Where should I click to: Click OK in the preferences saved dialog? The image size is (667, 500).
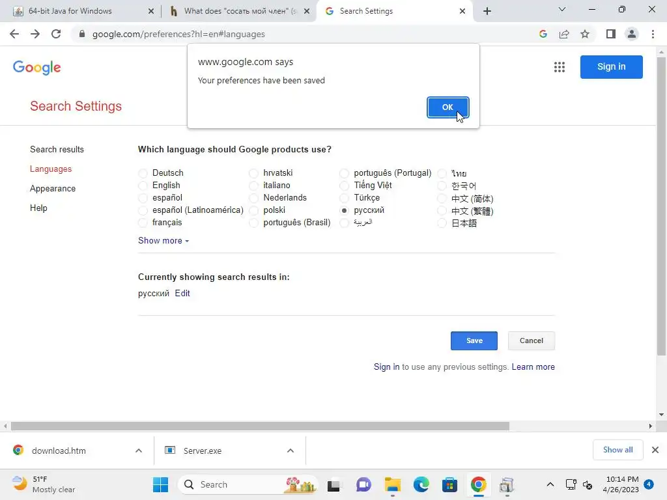447,107
